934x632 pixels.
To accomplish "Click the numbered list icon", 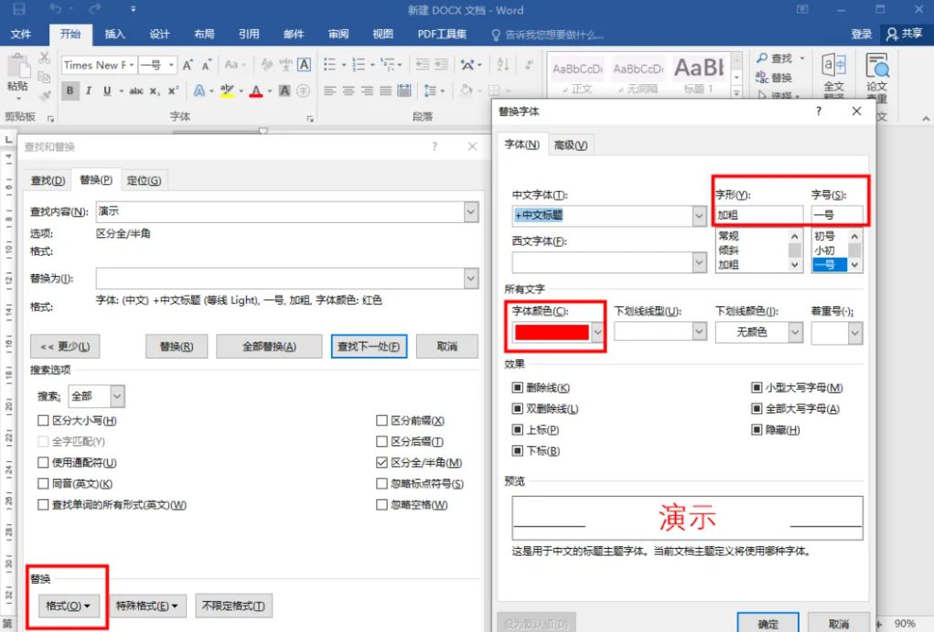I will tap(358, 64).
